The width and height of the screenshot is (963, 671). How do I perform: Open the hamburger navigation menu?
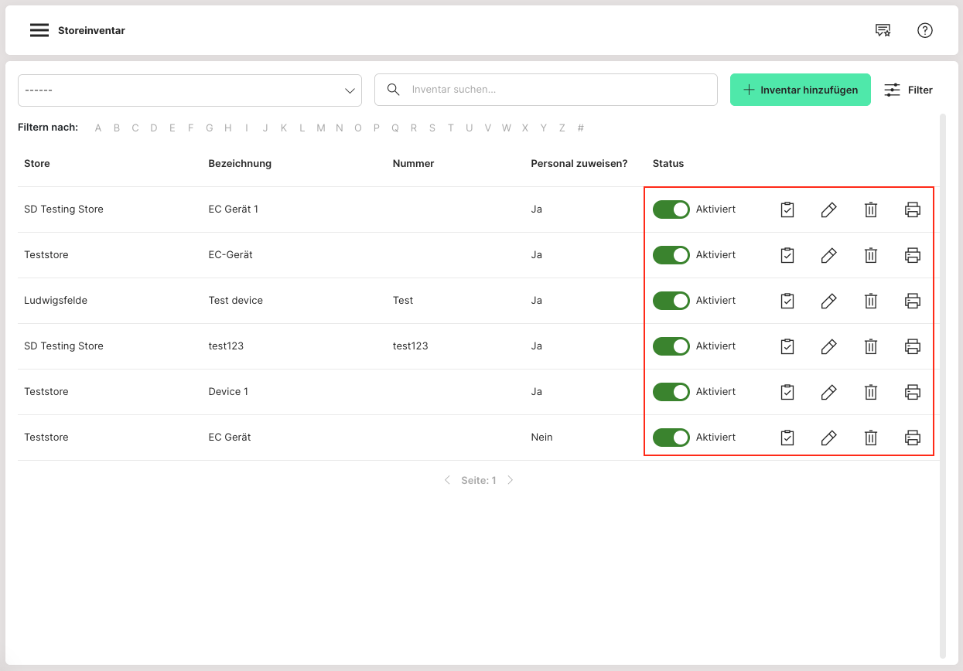pos(39,31)
